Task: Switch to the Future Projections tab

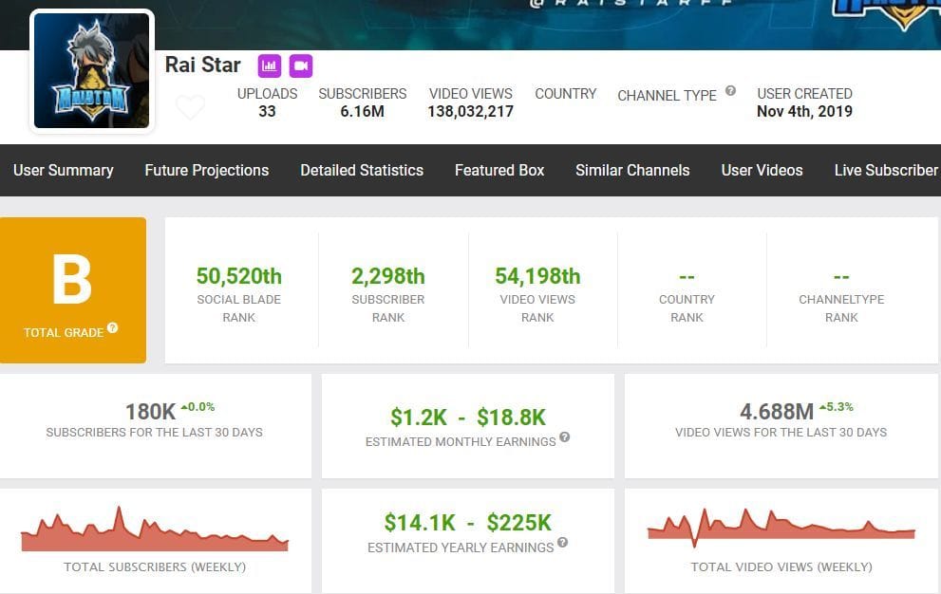Action: click(x=206, y=171)
